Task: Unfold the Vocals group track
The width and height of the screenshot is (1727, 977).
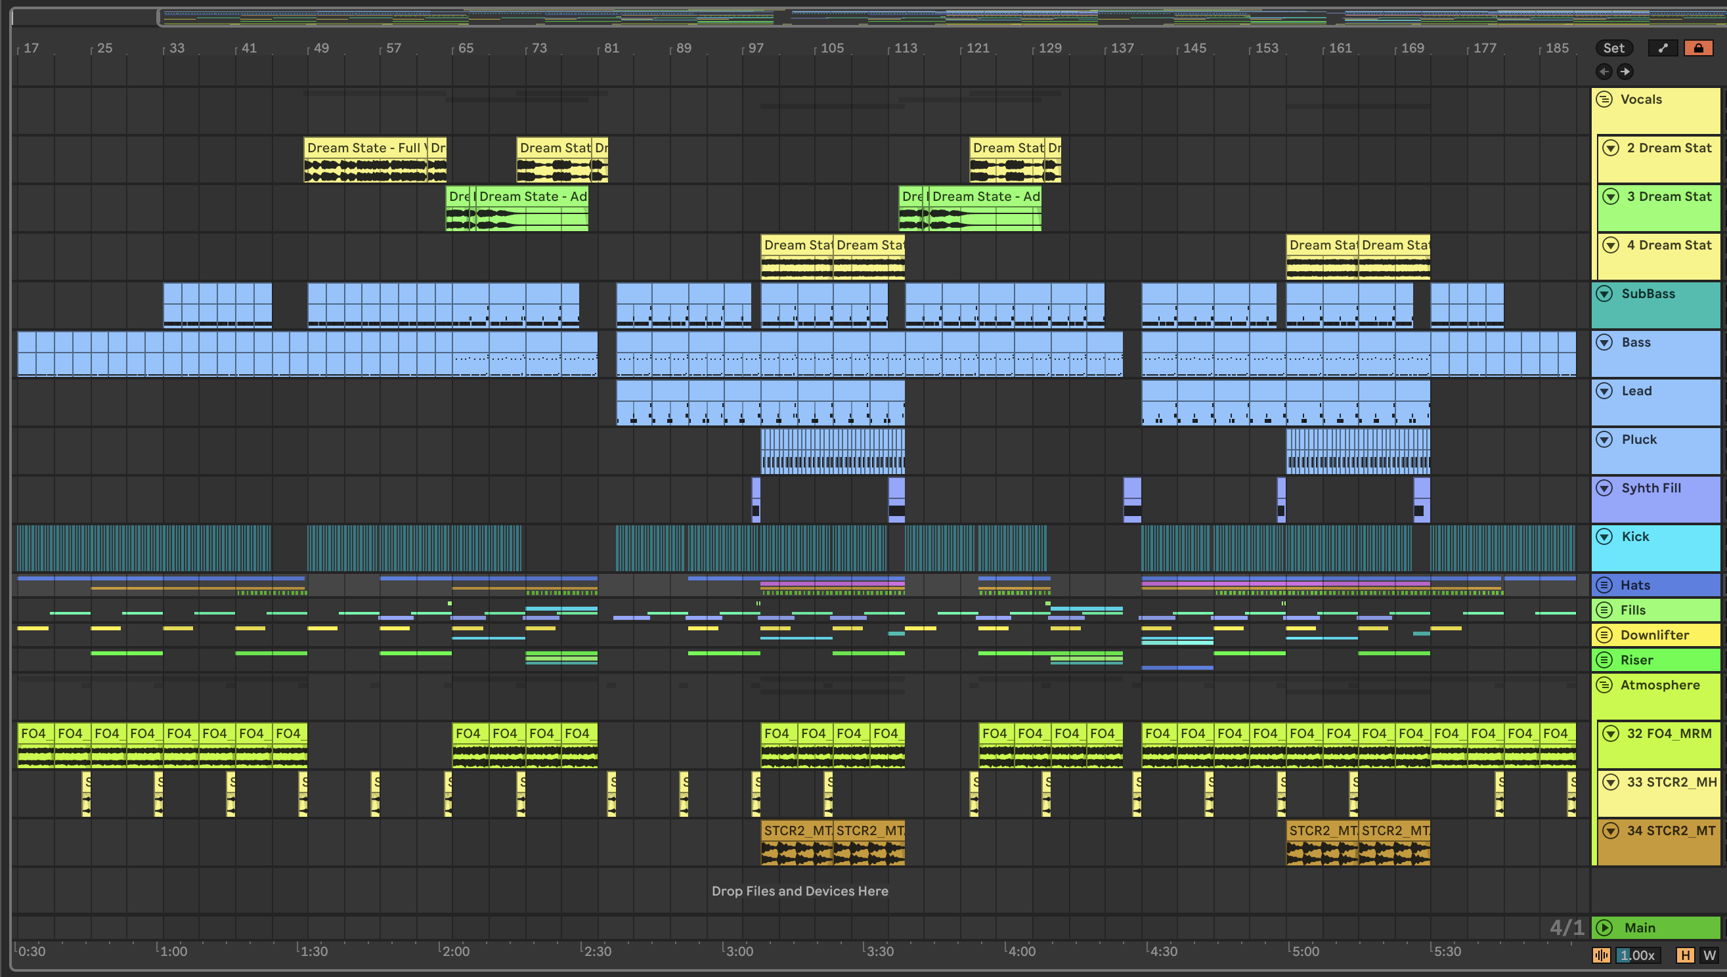Action: pyautogui.click(x=1604, y=99)
